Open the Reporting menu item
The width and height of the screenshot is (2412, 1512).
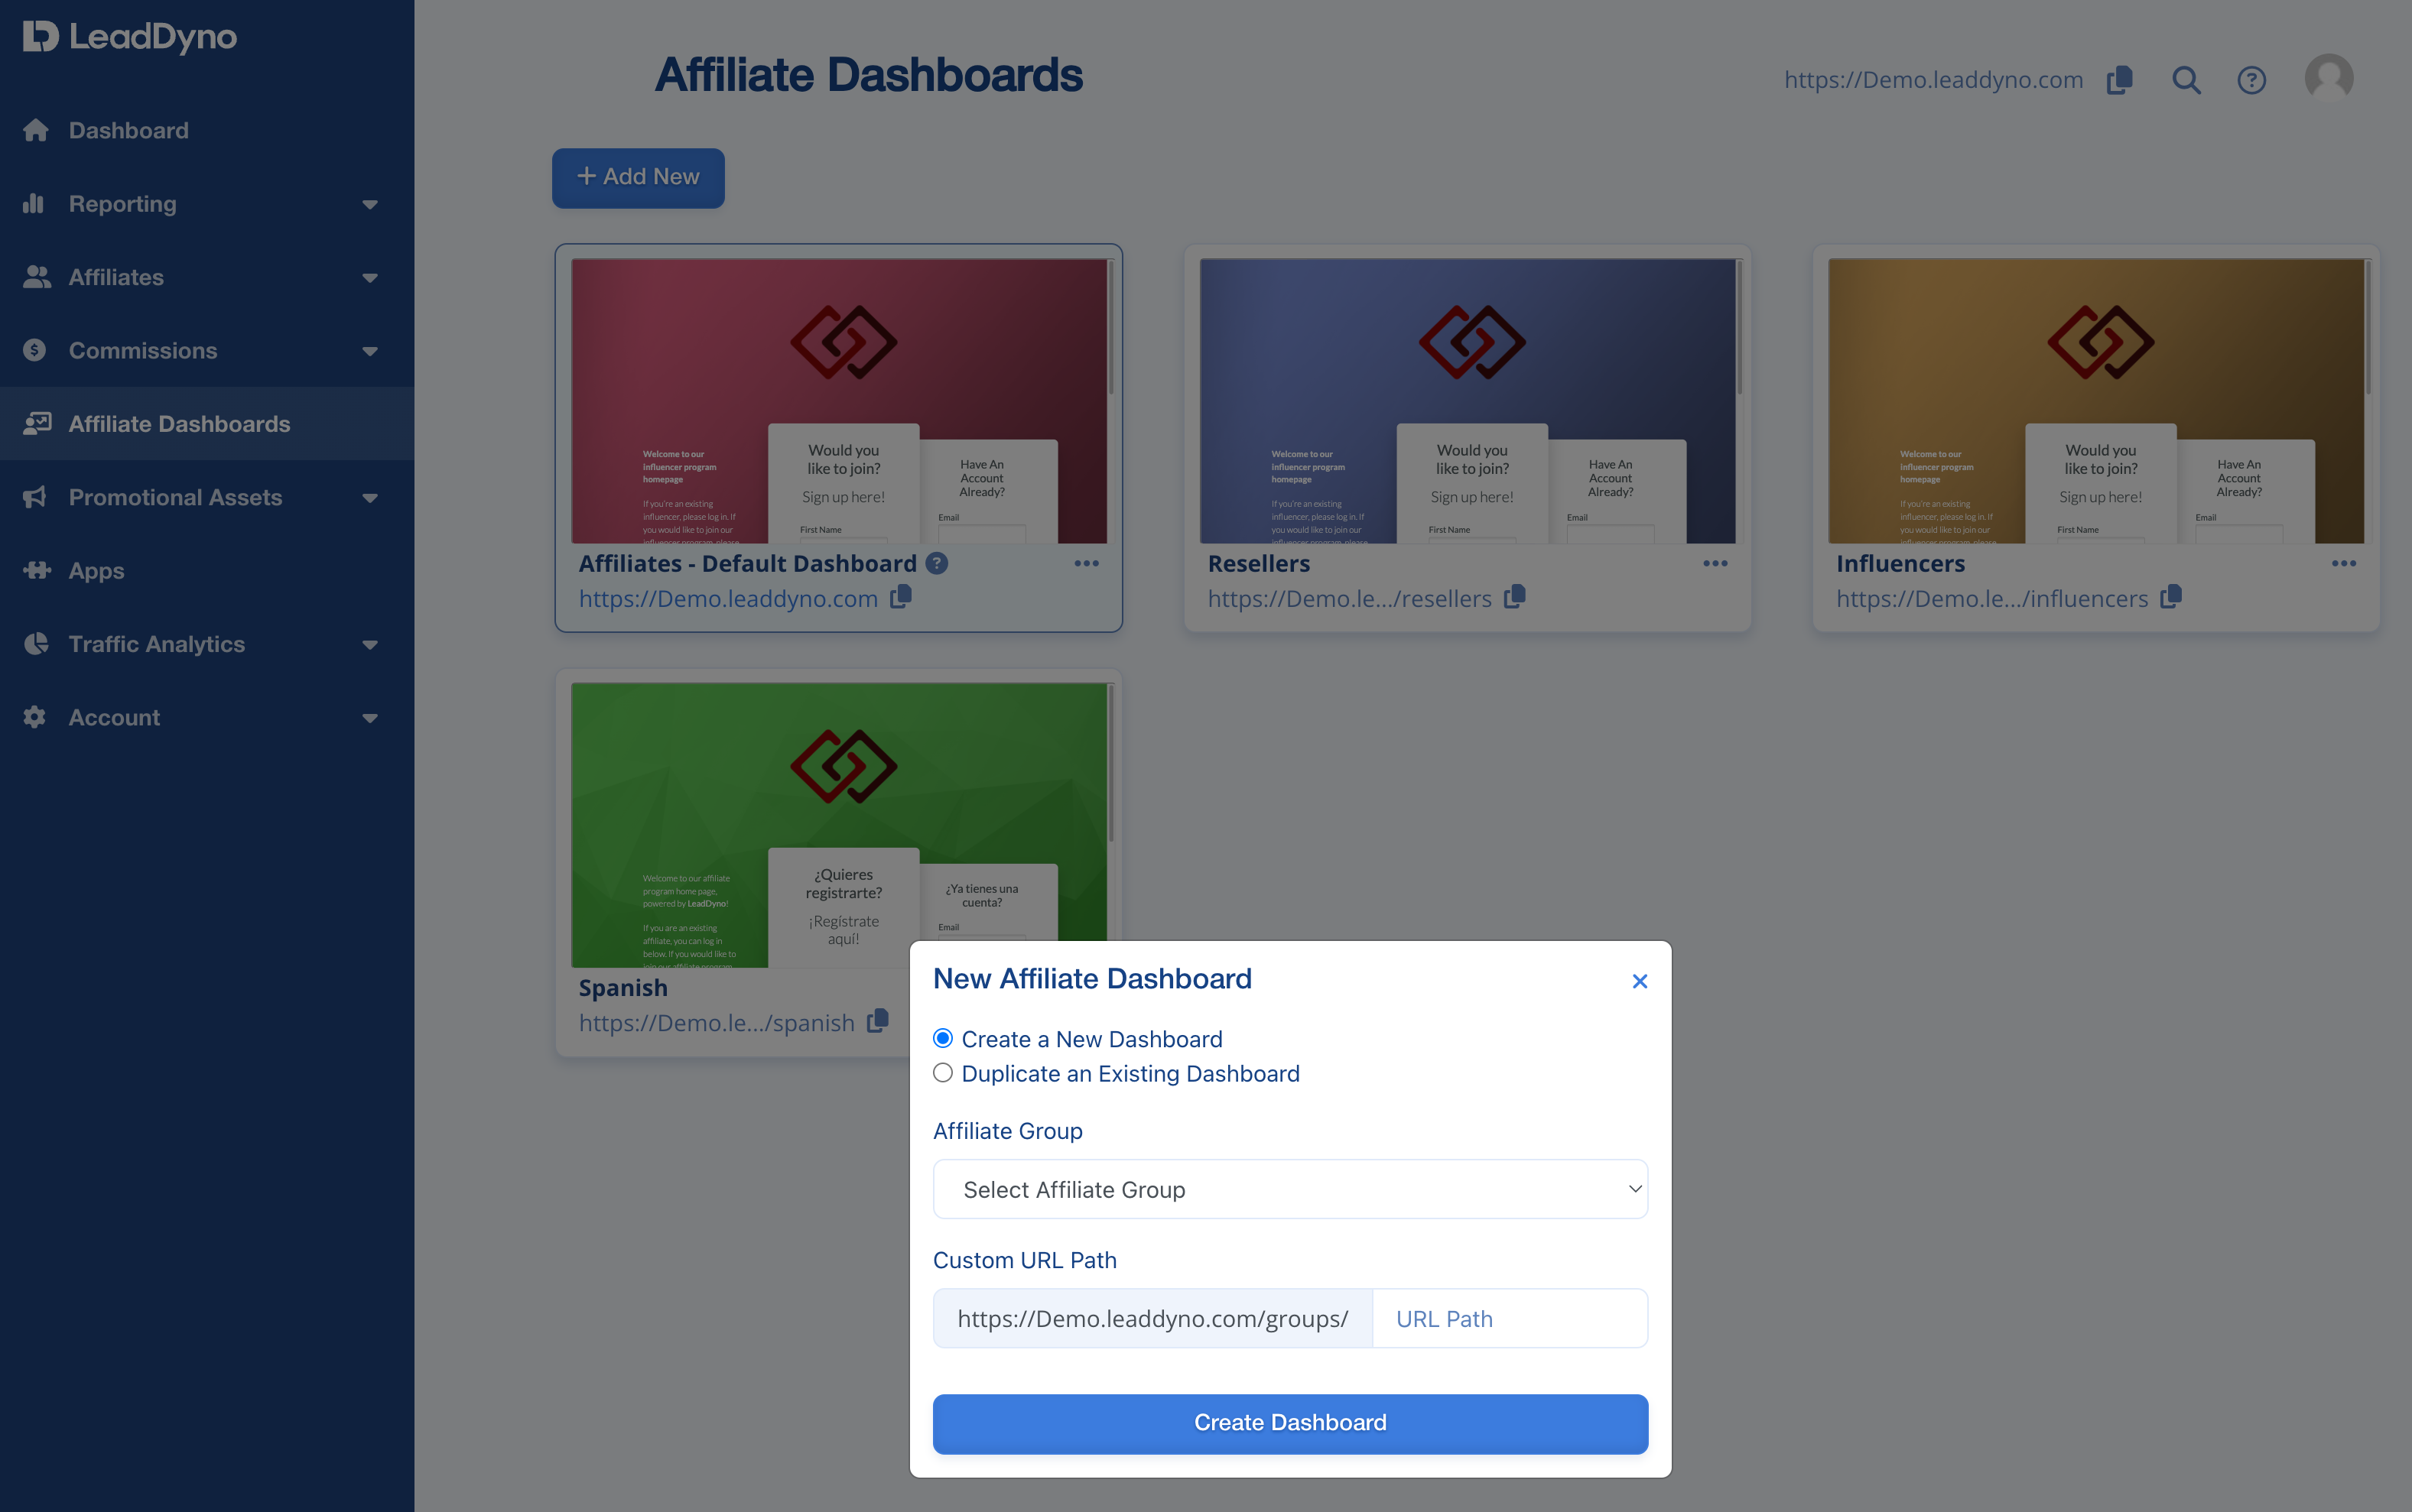click(123, 203)
